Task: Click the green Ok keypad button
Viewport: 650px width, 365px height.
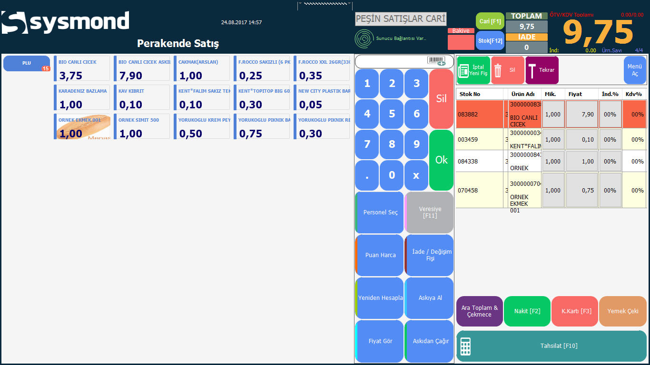Action: click(441, 160)
